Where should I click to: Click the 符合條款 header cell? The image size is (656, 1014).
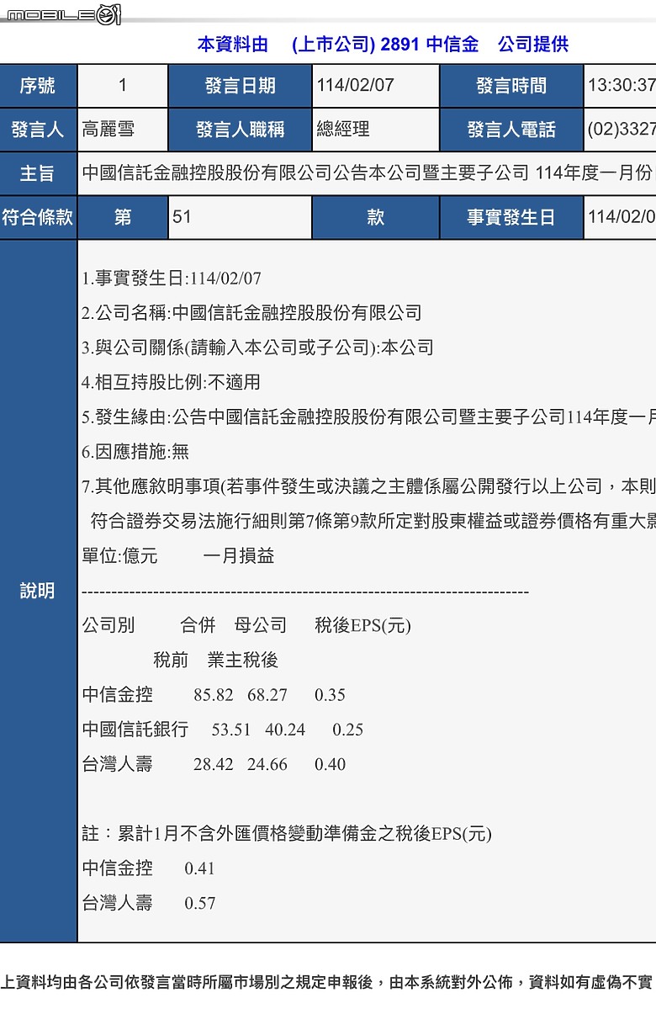38,217
